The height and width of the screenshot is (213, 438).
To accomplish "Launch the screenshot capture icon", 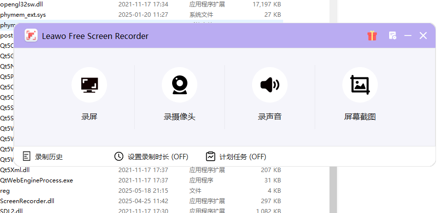I will pyautogui.click(x=360, y=85).
